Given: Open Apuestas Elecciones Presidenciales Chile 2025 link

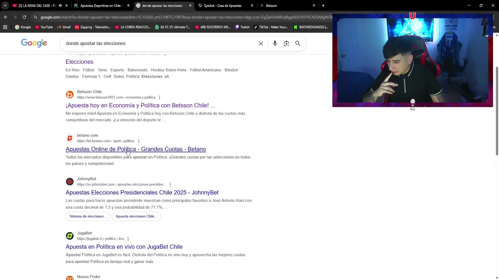Looking at the screenshot, I should pyautogui.click(x=142, y=192).
